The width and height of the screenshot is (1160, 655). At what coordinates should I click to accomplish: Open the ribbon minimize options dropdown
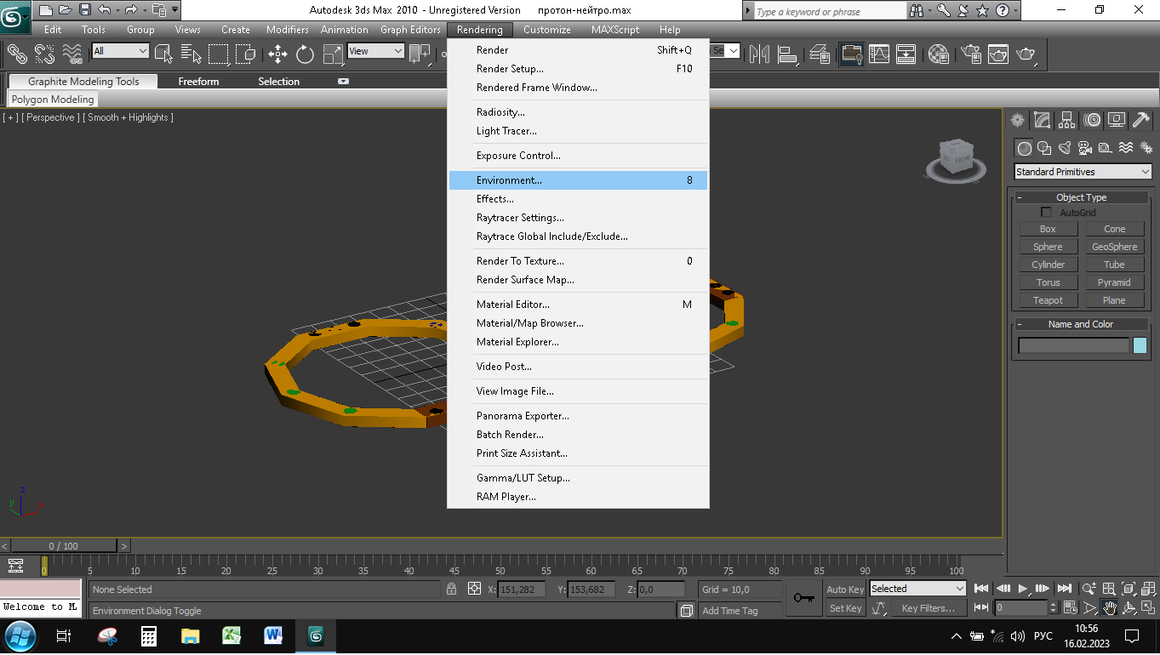[x=343, y=82]
